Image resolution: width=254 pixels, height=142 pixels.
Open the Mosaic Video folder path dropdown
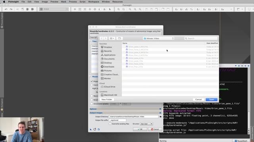click(159, 39)
